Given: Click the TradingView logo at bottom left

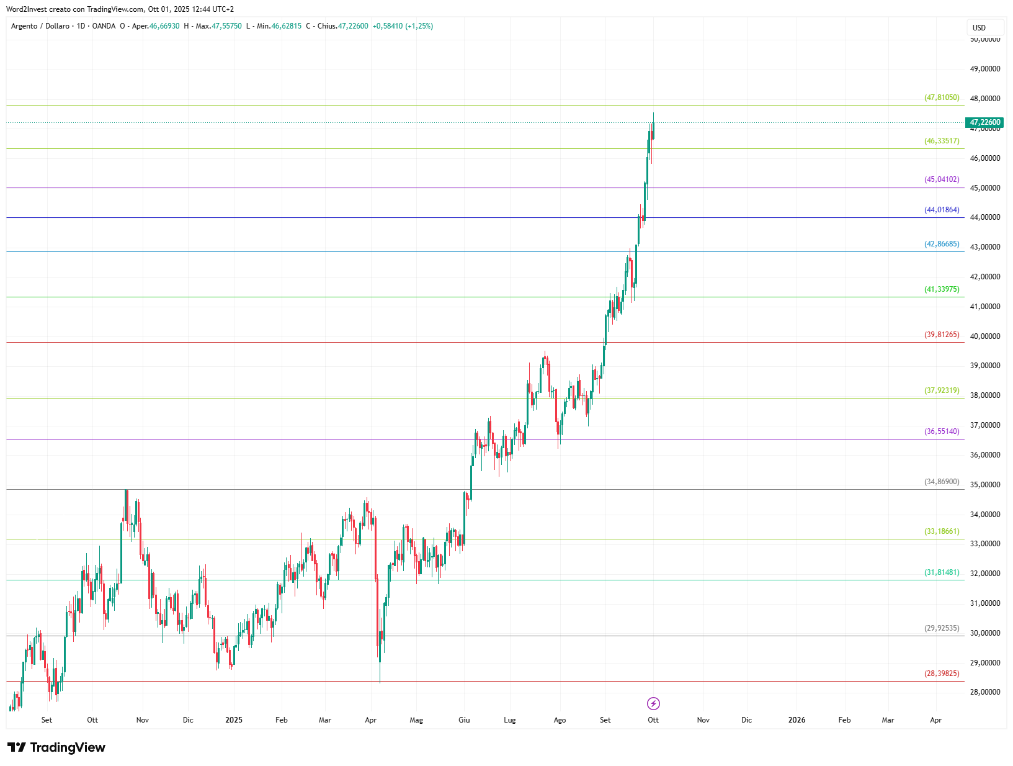Looking at the screenshot, I should pyautogui.click(x=56, y=747).
